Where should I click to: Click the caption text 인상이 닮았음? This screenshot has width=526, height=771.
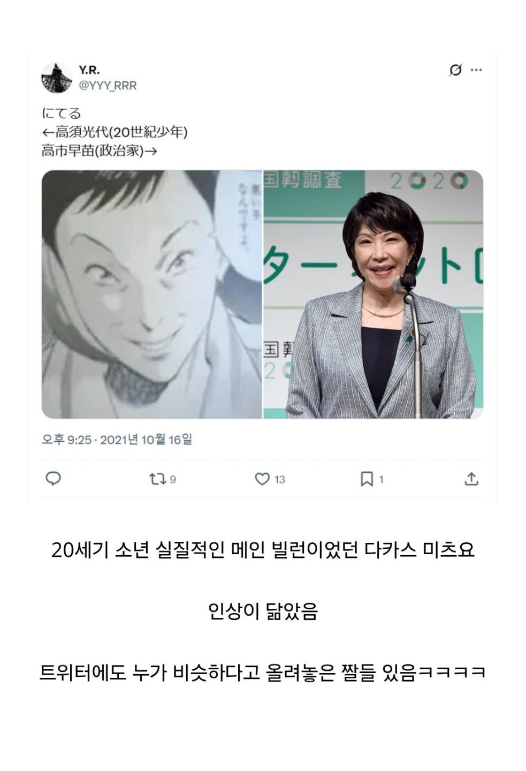263,611
